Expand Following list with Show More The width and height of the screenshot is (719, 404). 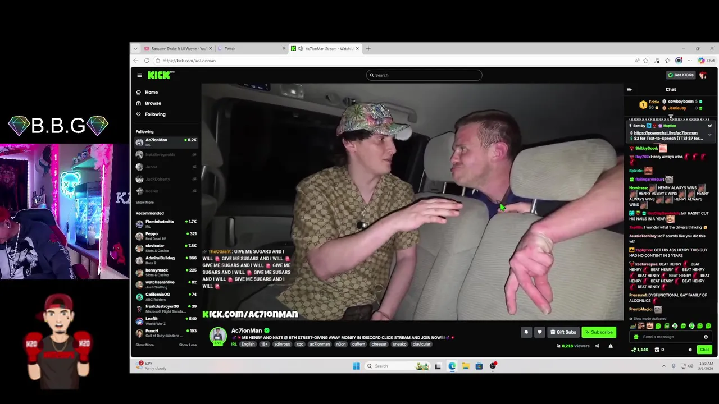point(144,203)
